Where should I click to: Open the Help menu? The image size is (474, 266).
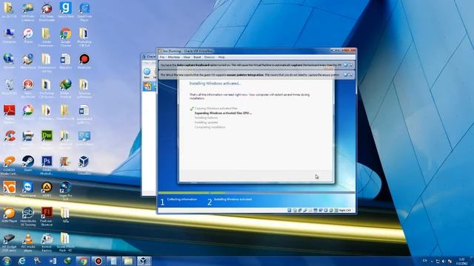click(x=221, y=57)
